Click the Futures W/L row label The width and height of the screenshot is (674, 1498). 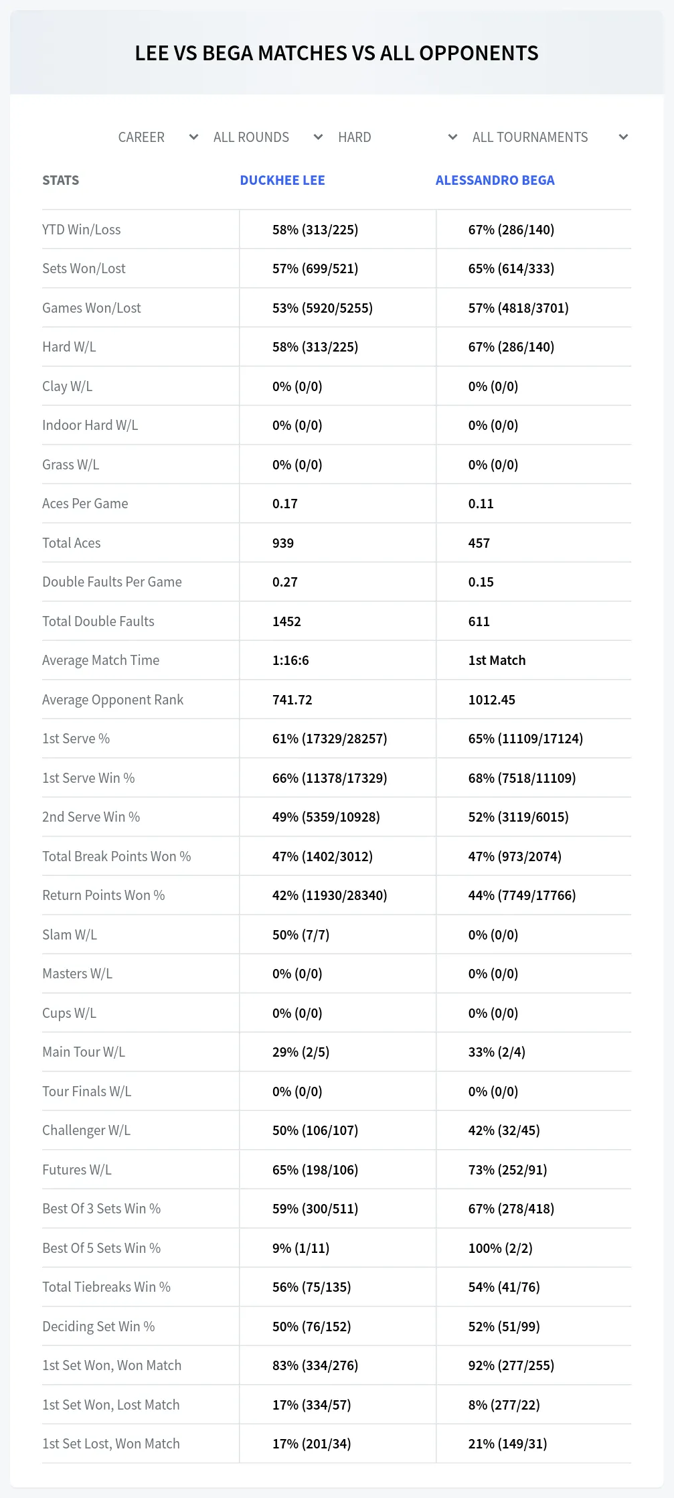[x=77, y=1170]
